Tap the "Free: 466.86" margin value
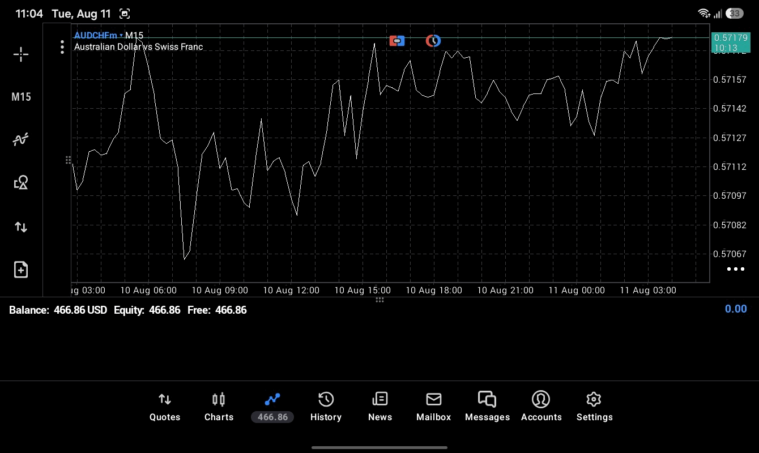 [217, 310]
